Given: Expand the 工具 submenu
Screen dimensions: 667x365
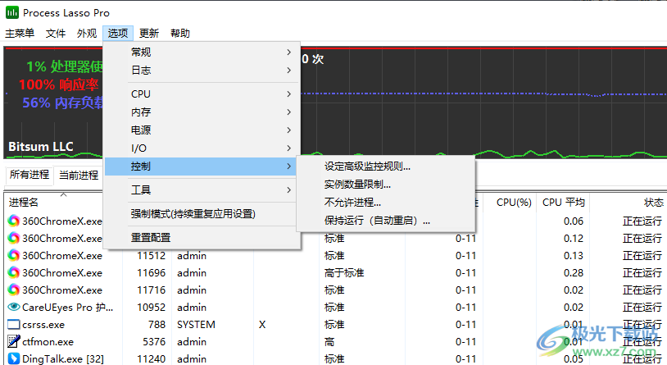Looking at the screenshot, I should point(202,190).
